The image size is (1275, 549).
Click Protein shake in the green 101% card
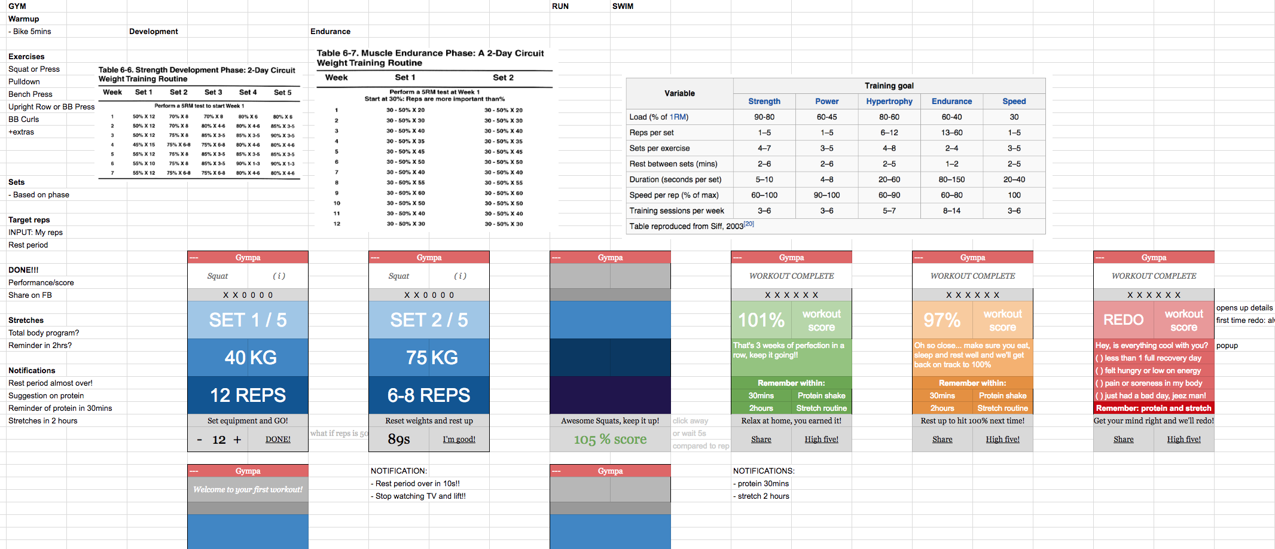click(x=822, y=395)
